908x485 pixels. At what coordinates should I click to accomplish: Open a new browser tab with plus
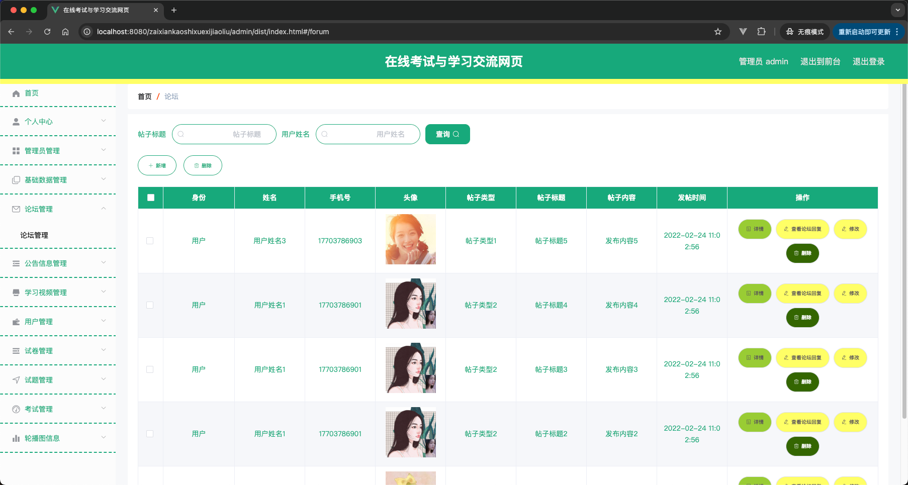pyautogui.click(x=174, y=10)
